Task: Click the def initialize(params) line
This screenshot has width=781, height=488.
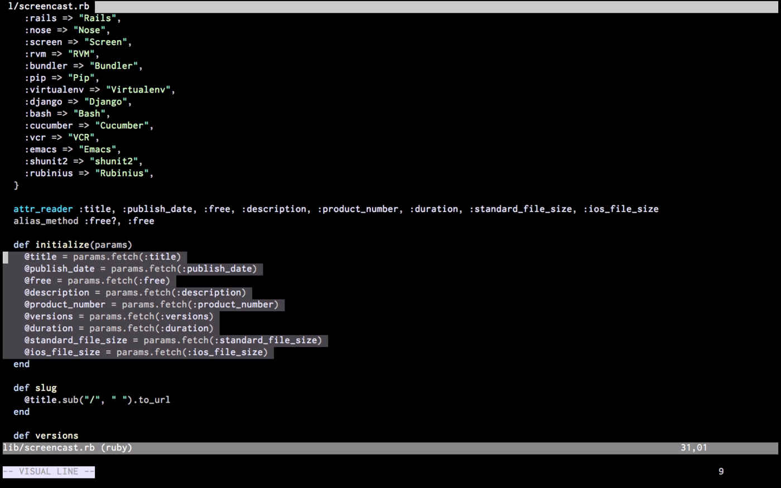Action: click(x=73, y=245)
